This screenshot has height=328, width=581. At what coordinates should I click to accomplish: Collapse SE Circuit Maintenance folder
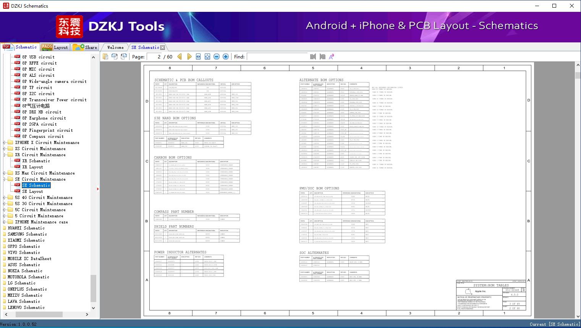point(4,179)
